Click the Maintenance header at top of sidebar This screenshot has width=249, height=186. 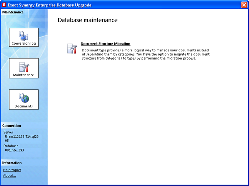(x=13, y=12)
